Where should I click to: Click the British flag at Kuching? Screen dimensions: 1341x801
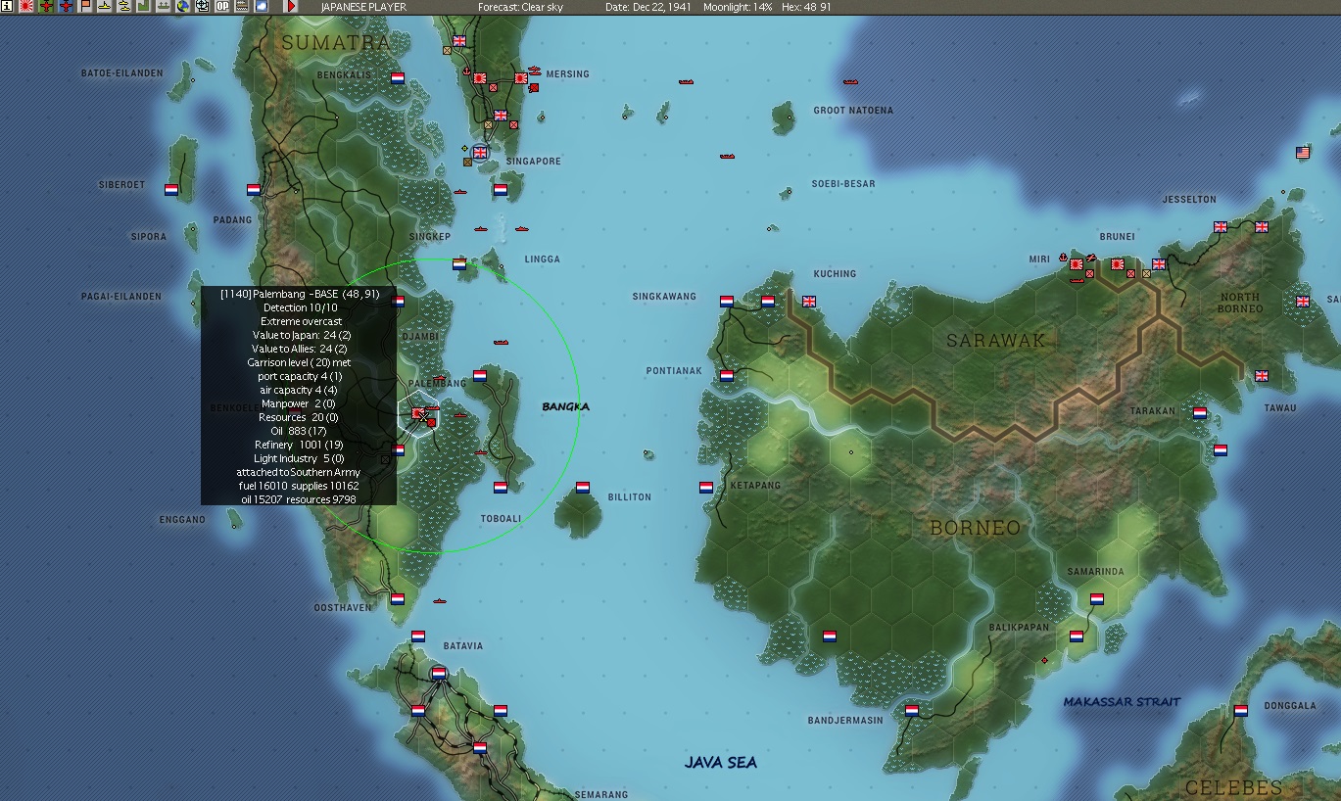tap(809, 302)
